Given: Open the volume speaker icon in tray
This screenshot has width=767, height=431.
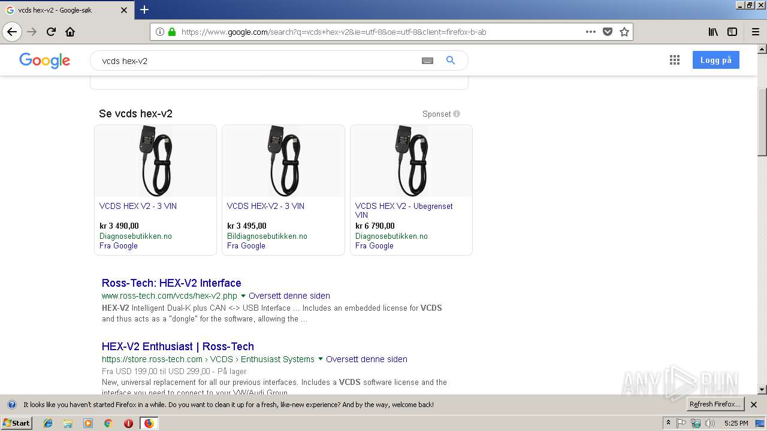Looking at the screenshot, I should click(x=710, y=423).
